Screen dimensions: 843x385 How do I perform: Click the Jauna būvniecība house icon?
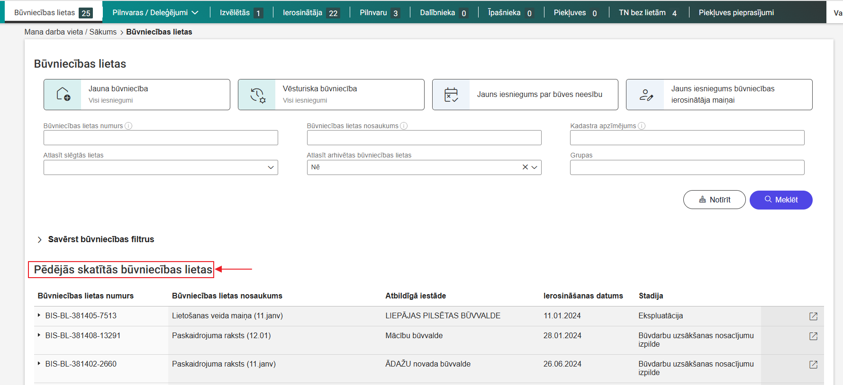[x=63, y=95]
